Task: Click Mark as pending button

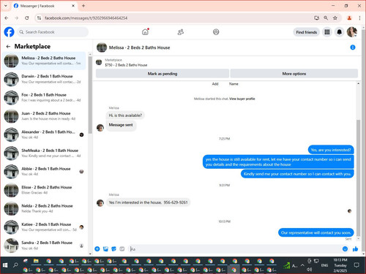Action: (163, 74)
